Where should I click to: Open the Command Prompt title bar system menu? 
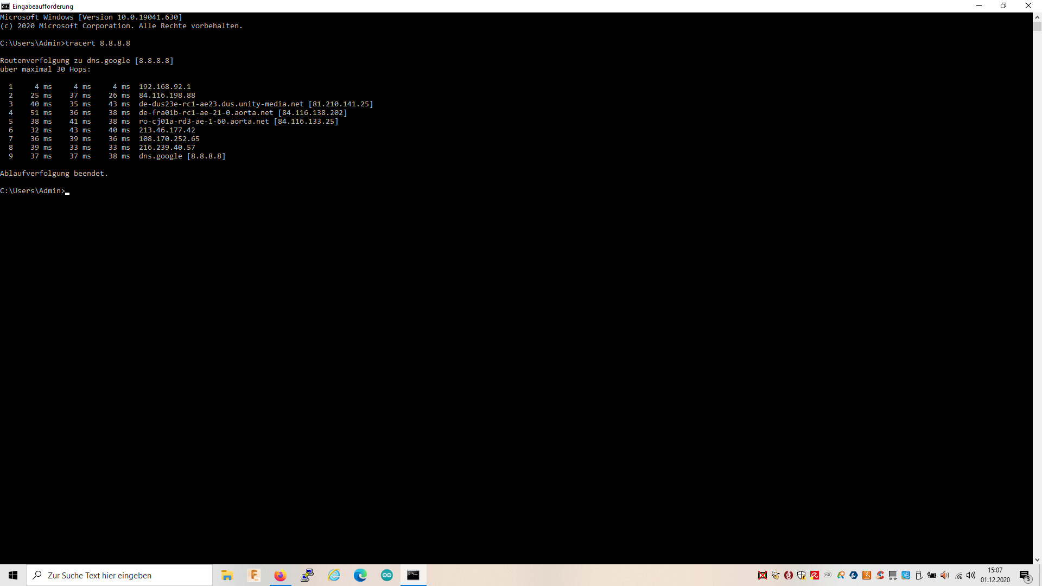5,6
